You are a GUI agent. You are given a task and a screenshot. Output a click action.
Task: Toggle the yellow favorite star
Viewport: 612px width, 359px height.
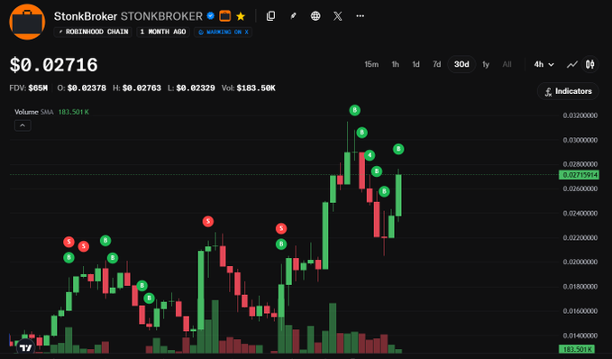tap(241, 16)
